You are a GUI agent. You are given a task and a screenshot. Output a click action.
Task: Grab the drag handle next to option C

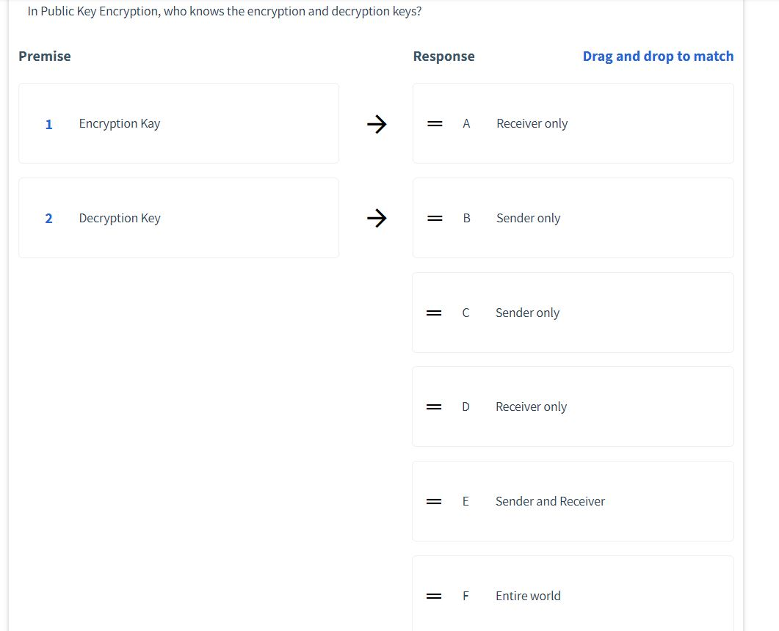point(434,312)
